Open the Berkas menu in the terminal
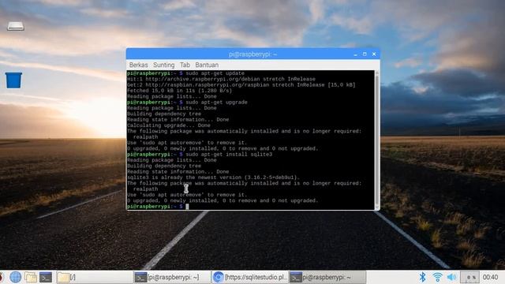Image resolution: width=505 pixels, height=284 pixels. (139, 65)
